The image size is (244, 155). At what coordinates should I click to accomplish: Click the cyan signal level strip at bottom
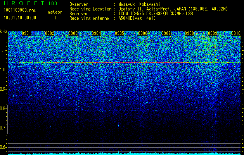click(x=124, y=154)
